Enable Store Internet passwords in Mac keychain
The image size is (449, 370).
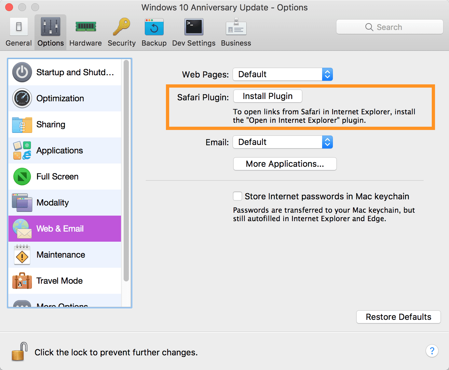(238, 196)
